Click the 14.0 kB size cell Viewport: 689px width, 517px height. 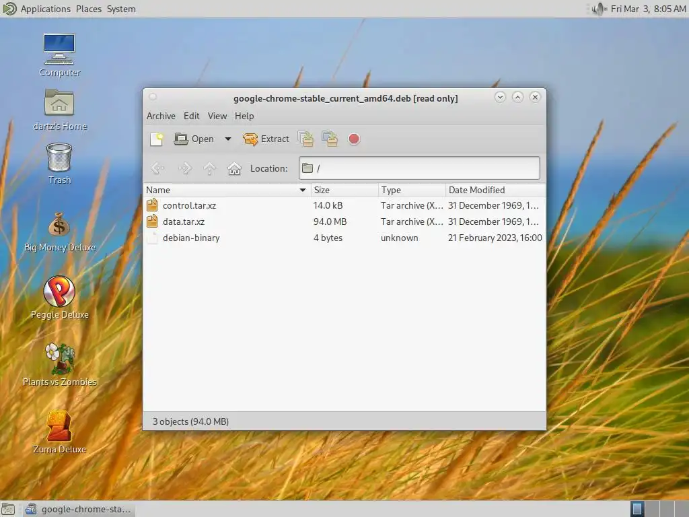pyautogui.click(x=328, y=205)
